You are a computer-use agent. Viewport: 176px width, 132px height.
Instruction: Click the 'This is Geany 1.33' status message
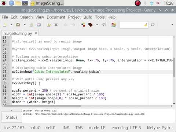point(40,111)
